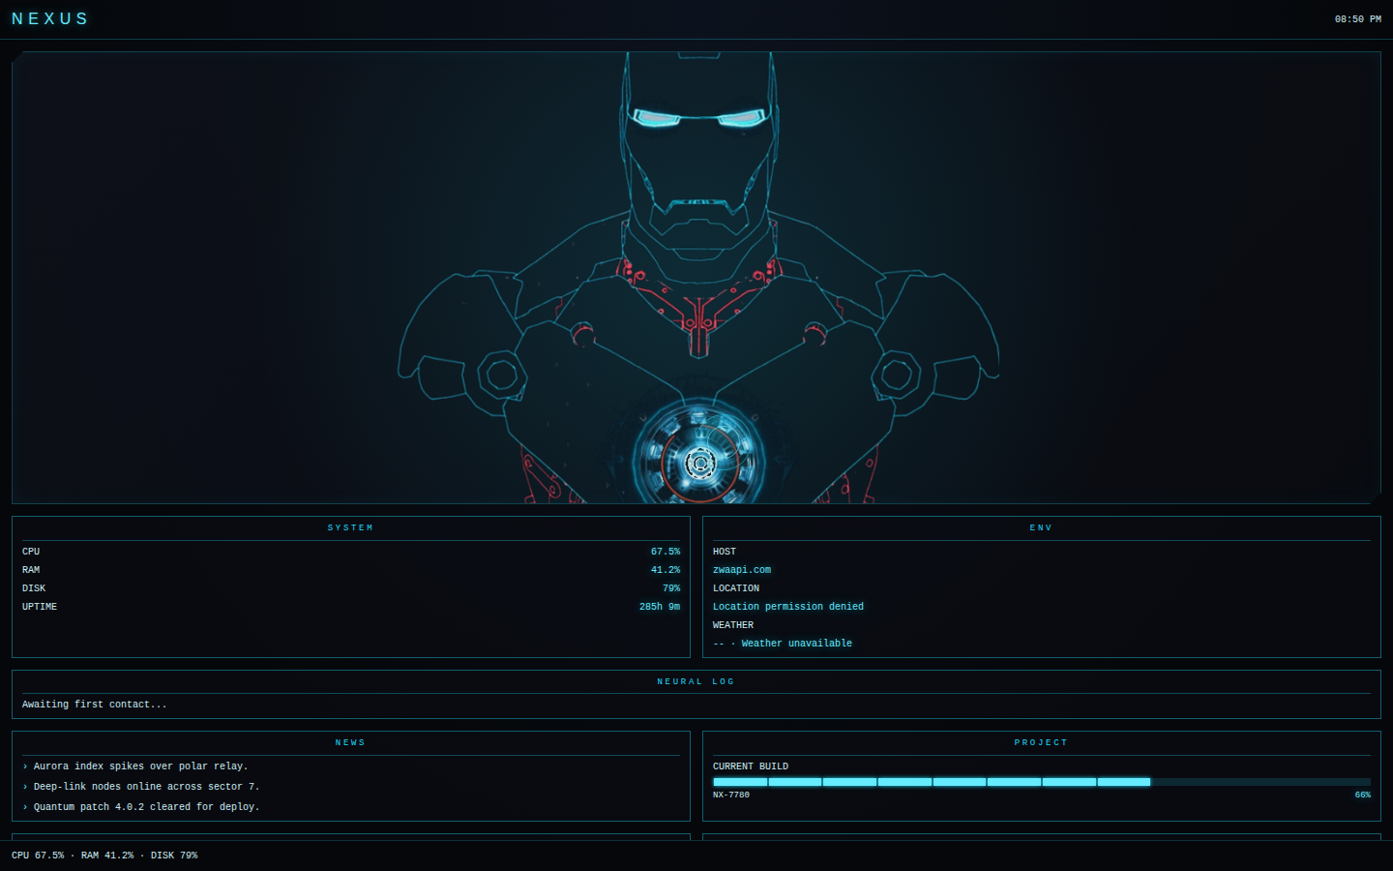
Task: Open 'Deep-link nodes online across sector 7' item
Action: [146, 787]
